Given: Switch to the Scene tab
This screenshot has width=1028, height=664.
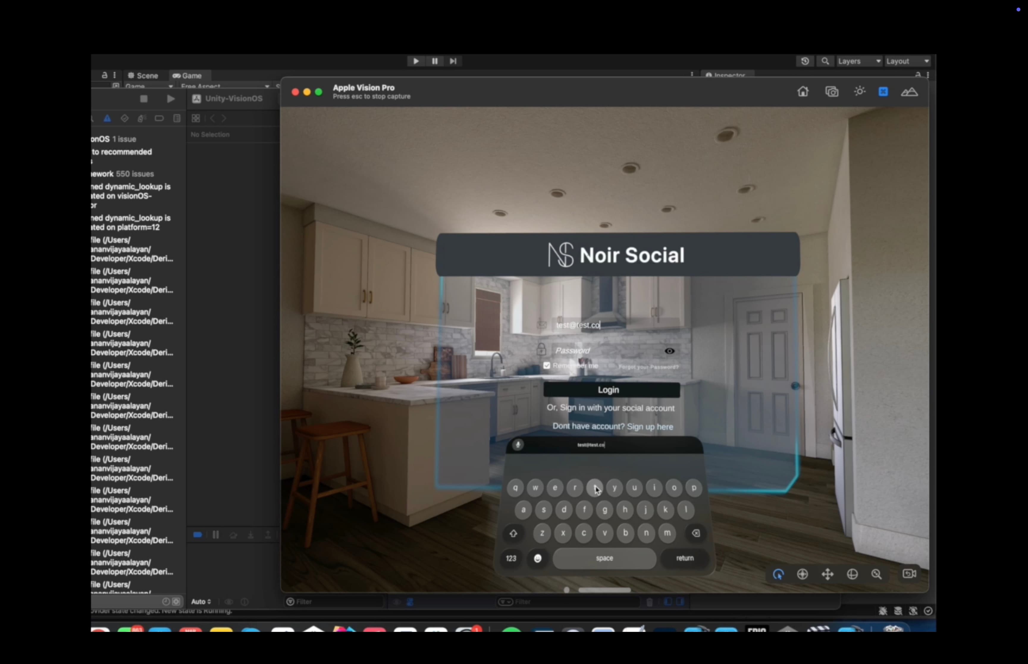Looking at the screenshot, I should (x=143, y=75).
